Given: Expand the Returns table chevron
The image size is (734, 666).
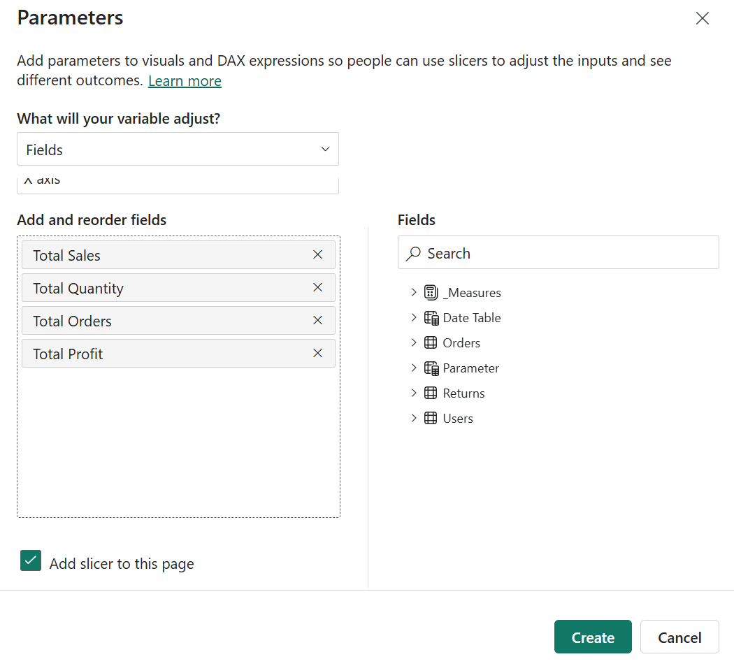Looking at the screenshot, I should [413, 393].
